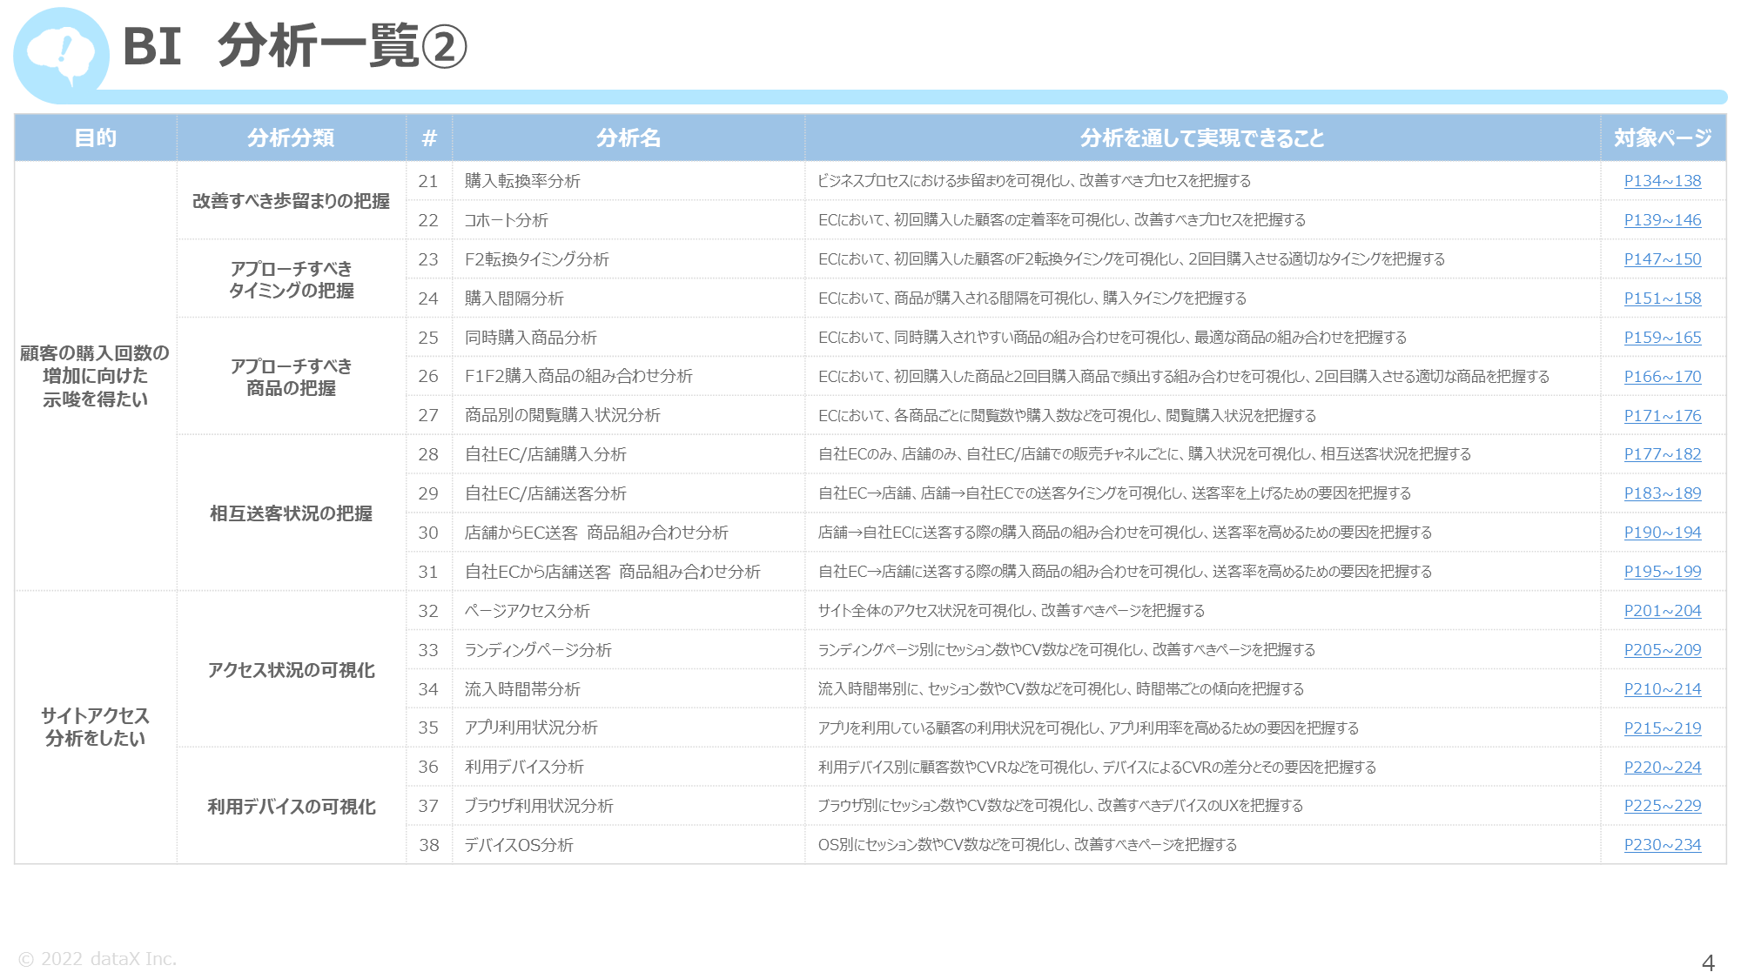Open page link P190~194
The image size is (1741, 979).
[1662, 533]
